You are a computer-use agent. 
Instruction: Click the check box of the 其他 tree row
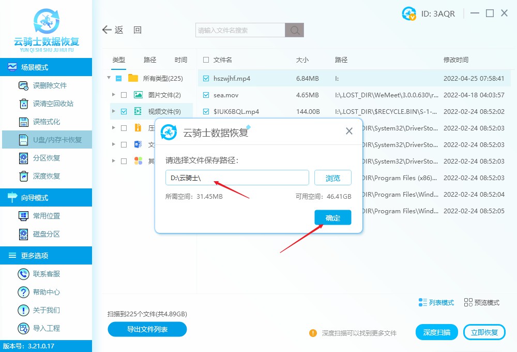124,161
